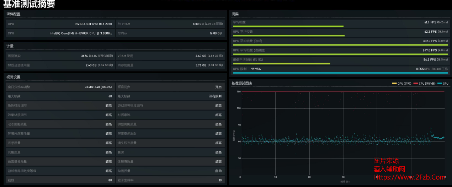The image size is (452, 187).
Task: Click the 332.0 FPS value
Action: pyautogui.click(x=429, y=41)
